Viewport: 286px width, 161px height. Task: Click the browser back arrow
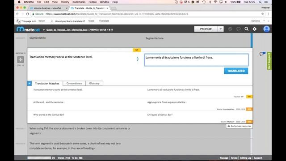coord(17,14)
